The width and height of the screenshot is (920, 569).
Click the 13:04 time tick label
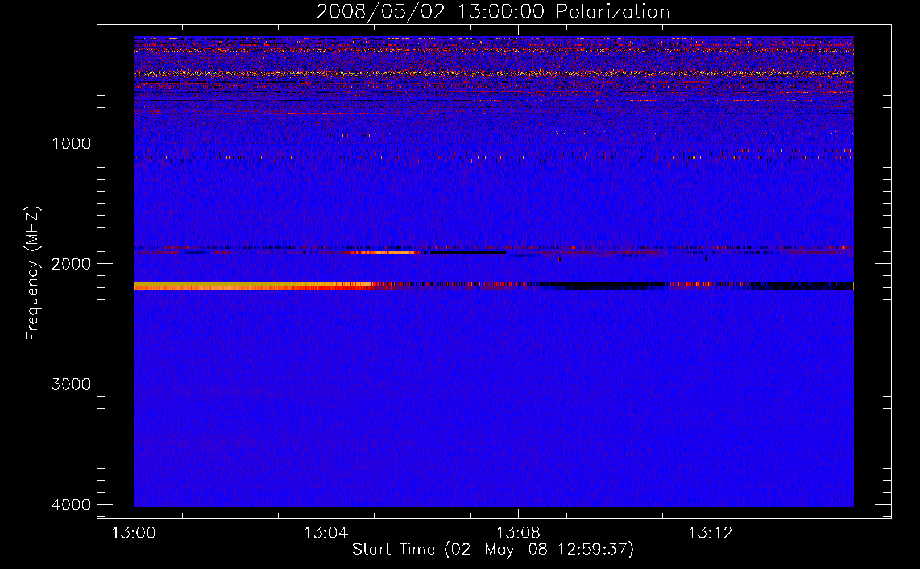click(326, 533)
